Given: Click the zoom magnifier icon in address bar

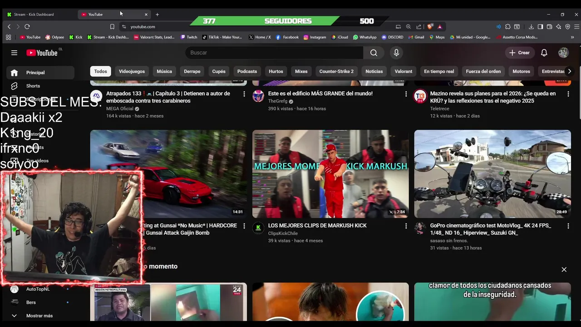Looking at the screenshot, I should [409, 27].
